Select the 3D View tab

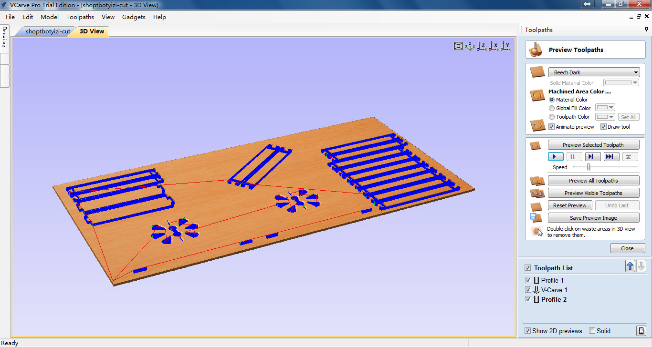[x=92, y=31]
